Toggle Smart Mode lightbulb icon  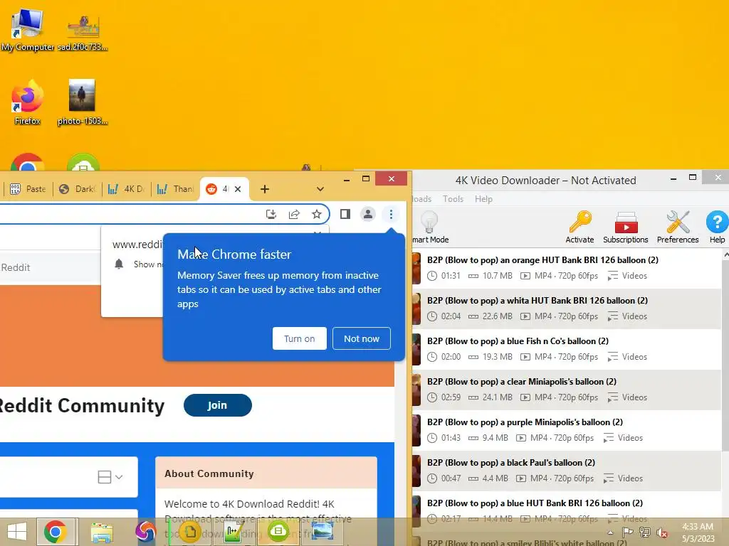pos(429,222)
